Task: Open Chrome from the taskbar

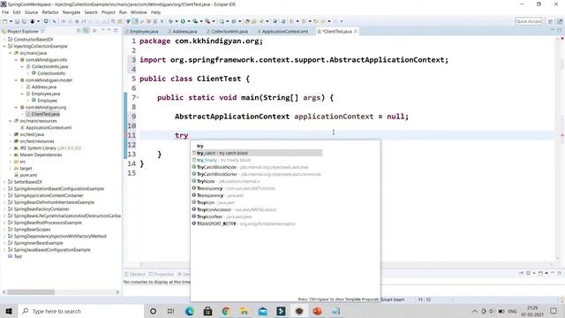Action: tap(226, 311)
